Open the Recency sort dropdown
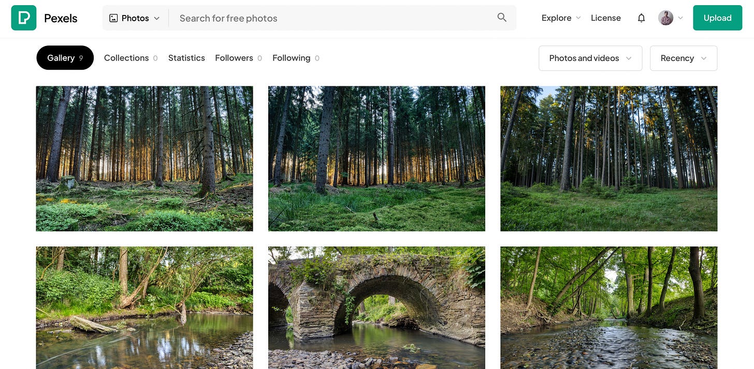Image resolution: width=754 pixels, height=369 pixels. point(684,58)
